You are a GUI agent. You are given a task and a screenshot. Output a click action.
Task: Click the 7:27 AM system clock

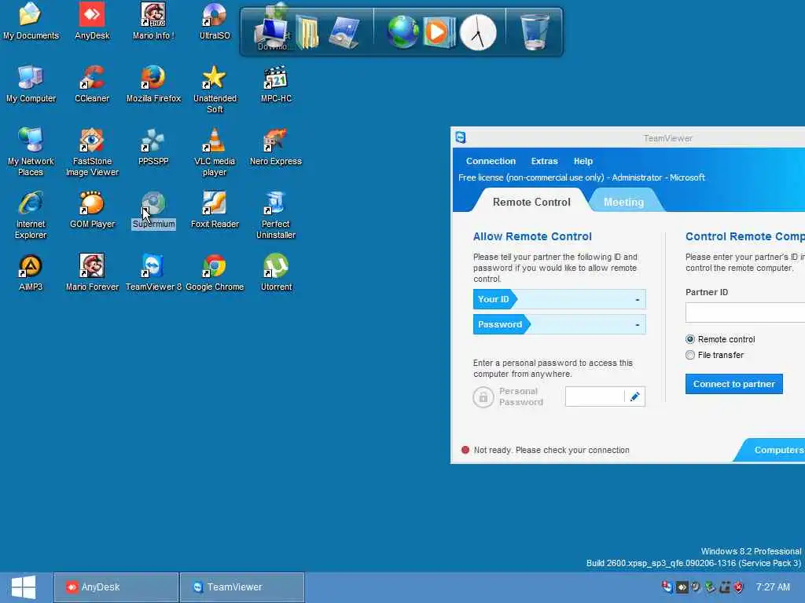773,587
